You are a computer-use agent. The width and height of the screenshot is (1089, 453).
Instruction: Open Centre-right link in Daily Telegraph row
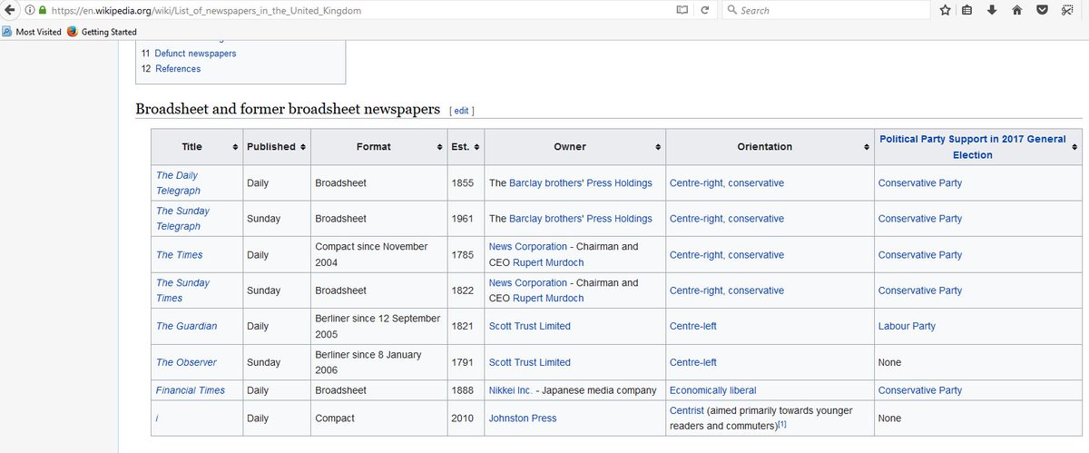coord(696,182)
